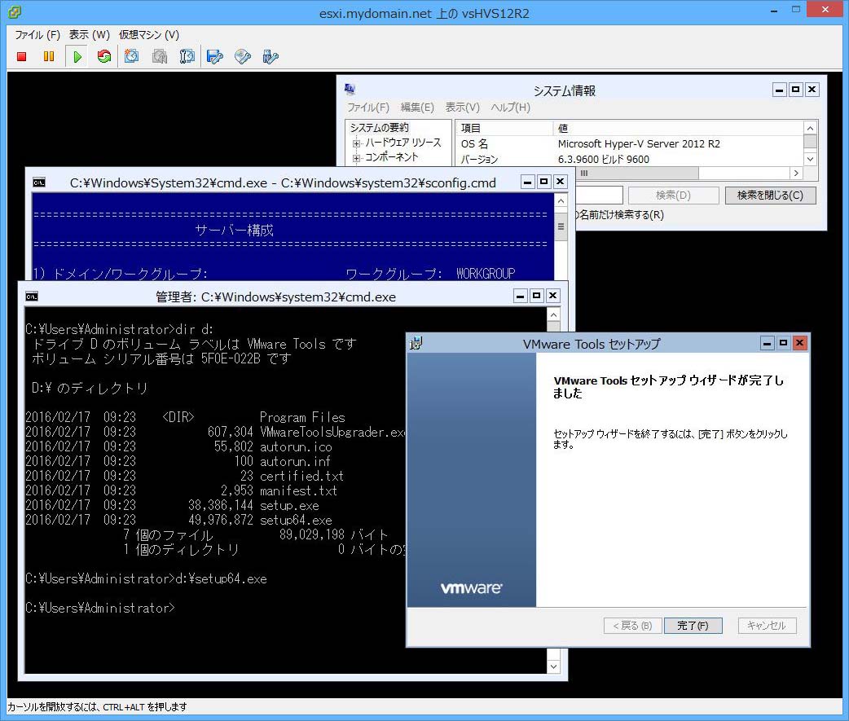Screen dimensions: 849x721
Task: Select システムの要約 in the tree
Action: point(379,128)
